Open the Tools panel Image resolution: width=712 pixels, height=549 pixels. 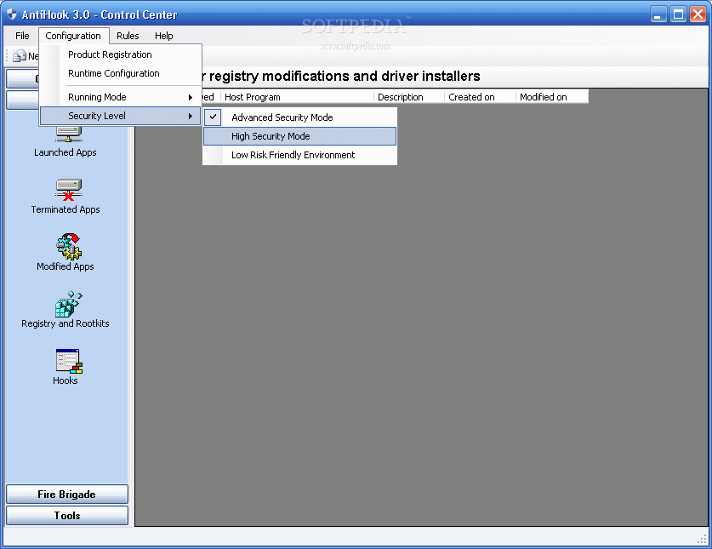coord(66,515)
